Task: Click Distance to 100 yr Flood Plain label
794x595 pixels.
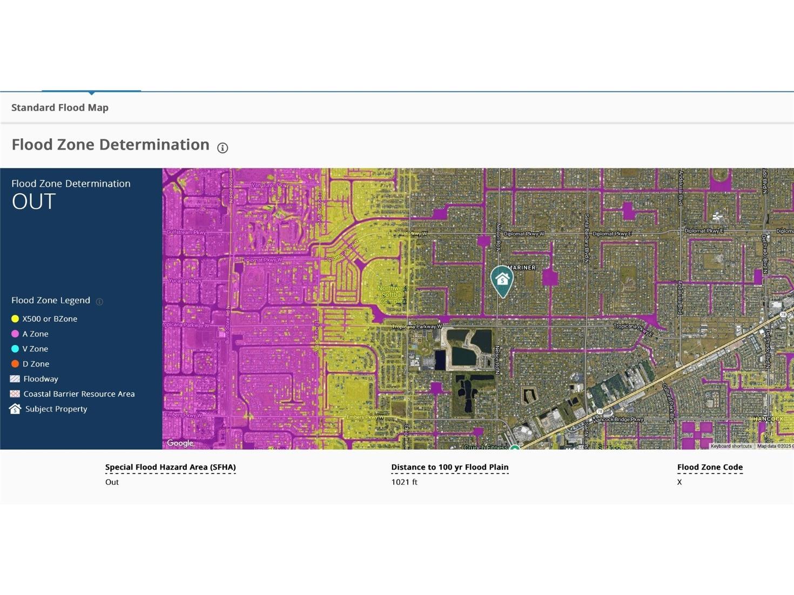Action: tap(449, 467)
